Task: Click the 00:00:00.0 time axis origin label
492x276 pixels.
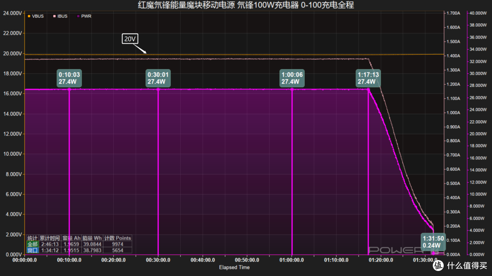Action: 25,260
